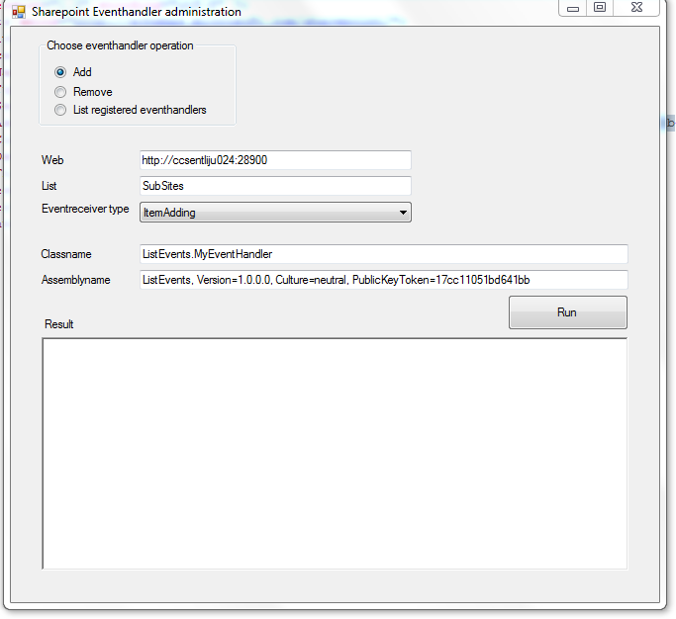676x619 pixels.
Task: Edit the Classname text field
Action: (x=384, y=254)
